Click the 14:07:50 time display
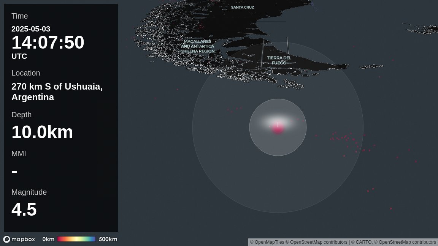The width and height of the screenshot is (438, 246). [x=48, y=43]
